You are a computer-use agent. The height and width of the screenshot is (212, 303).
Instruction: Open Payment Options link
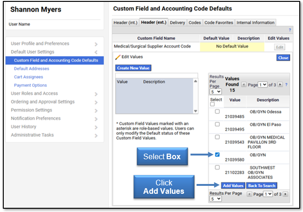30,85
